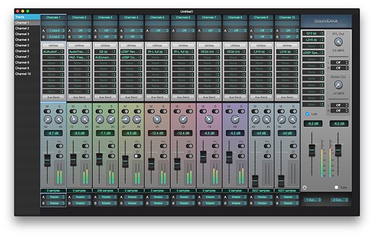
Task: Open Stereo Out right channel 'Off' dropdown
Action: pyautogui.click(x=340, y=111)
